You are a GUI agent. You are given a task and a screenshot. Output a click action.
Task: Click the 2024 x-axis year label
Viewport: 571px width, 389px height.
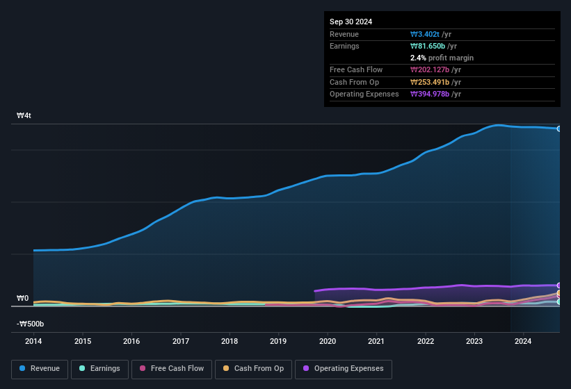coord(523,341)
